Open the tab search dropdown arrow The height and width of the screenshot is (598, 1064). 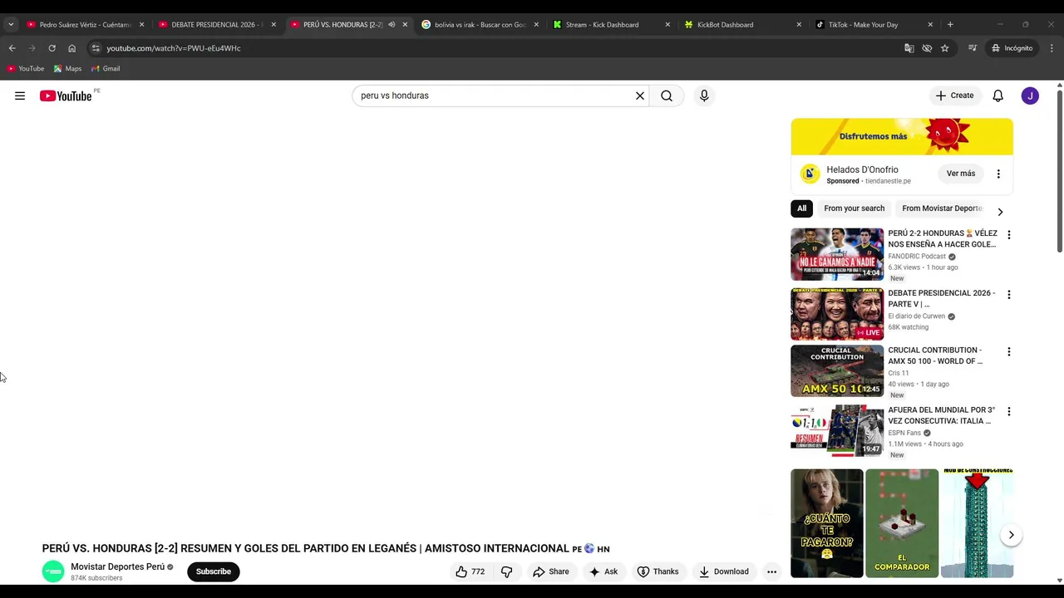point(11,25)
